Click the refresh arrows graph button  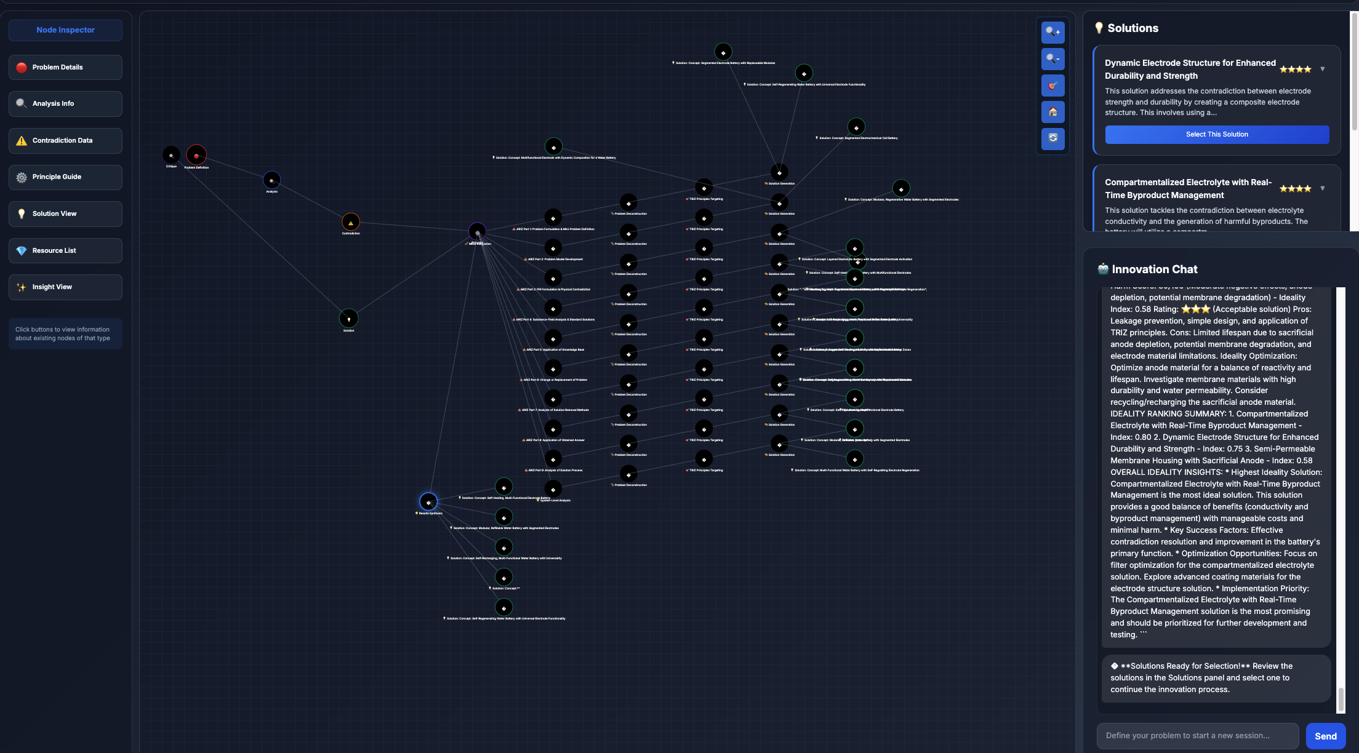[x=1052, y=138]
